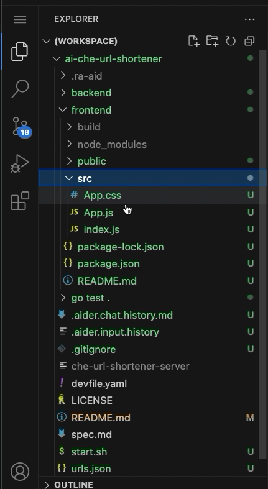Open App.js file
268x489 pixels.
click(98, 213)
